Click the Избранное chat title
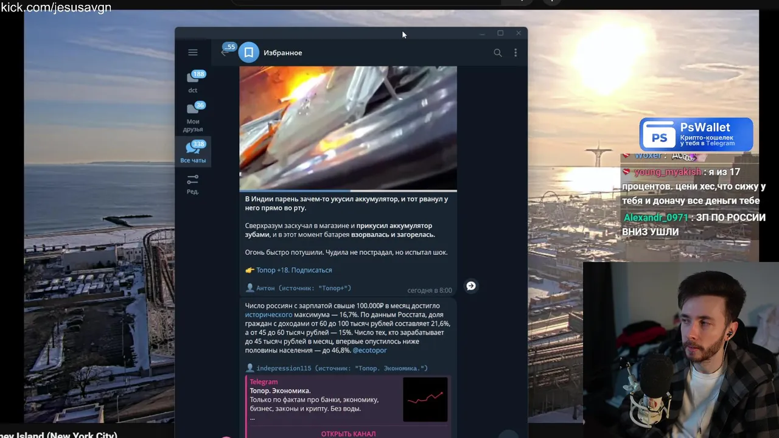The width and height of the screenshot is (779, 438). click(x=282, y=53)
